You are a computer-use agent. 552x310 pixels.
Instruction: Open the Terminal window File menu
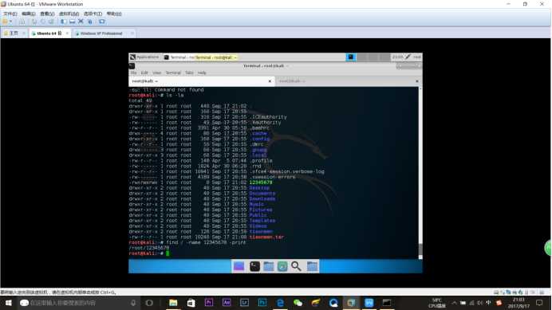pos(133,73)
